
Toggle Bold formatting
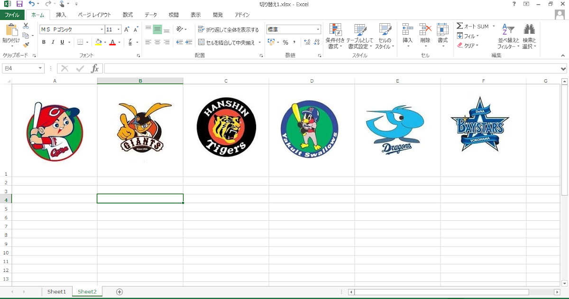pyautogui.click(x=44, y=42)
